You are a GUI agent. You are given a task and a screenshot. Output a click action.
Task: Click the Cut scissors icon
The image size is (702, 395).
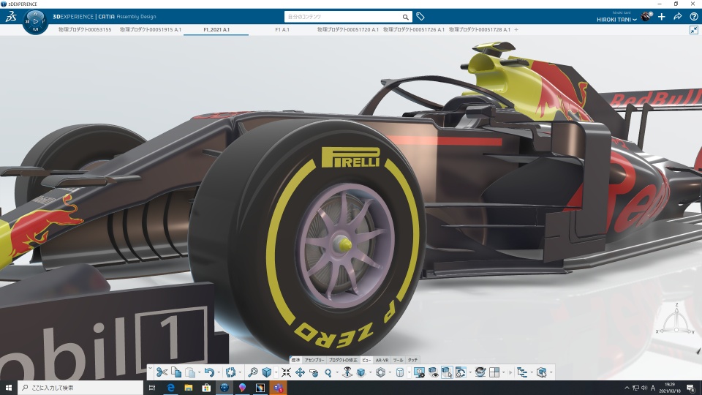tap(162, 372)
